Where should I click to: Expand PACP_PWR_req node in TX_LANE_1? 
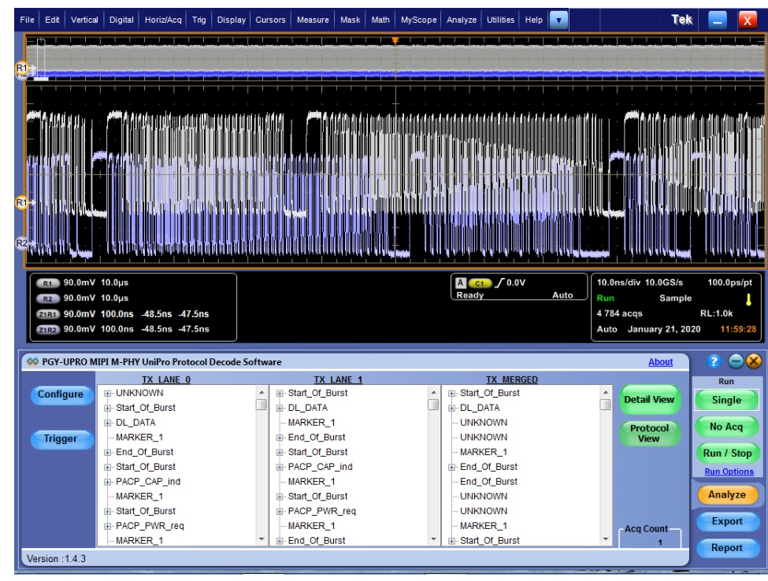280,512
